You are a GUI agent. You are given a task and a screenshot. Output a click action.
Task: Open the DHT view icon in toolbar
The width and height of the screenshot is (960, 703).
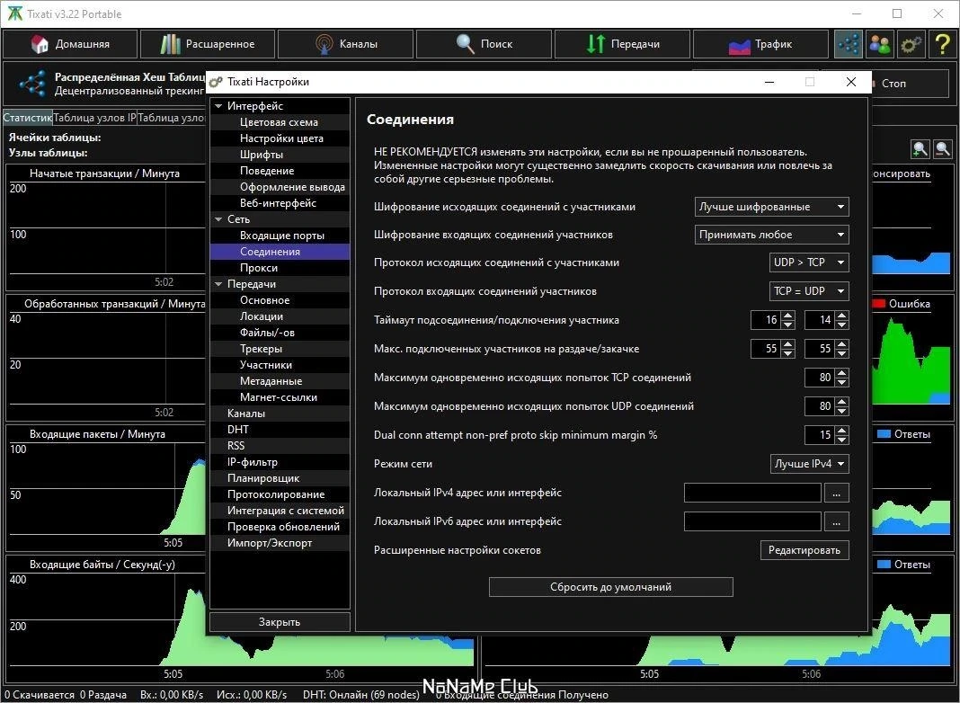pos(849,44)
